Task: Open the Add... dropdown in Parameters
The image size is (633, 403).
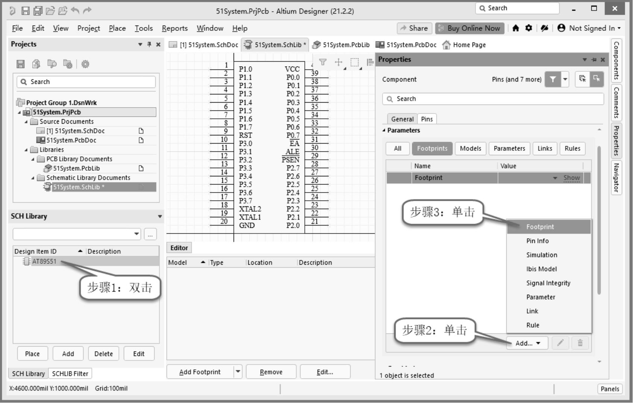Action: (x=527, y=343)
